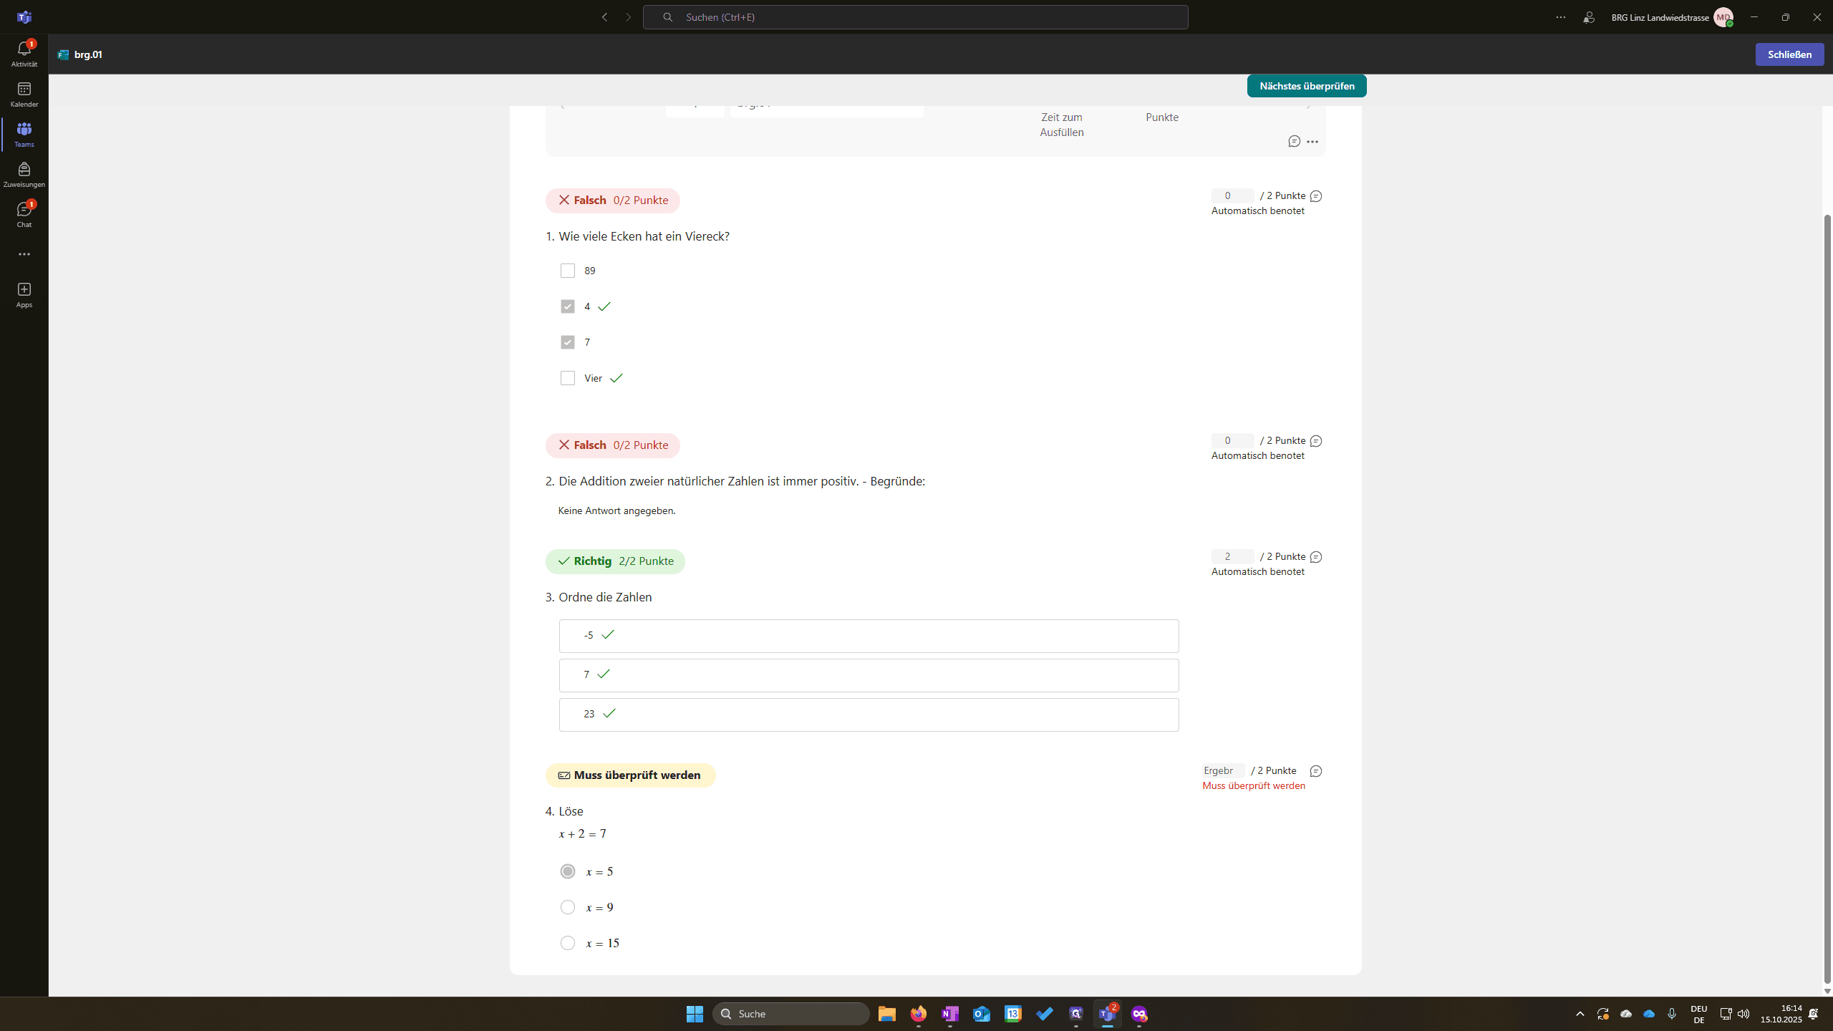Toggle the checked box beside answer 7 in question 1
1833x1031 pixels.
[x=568, y=342]
